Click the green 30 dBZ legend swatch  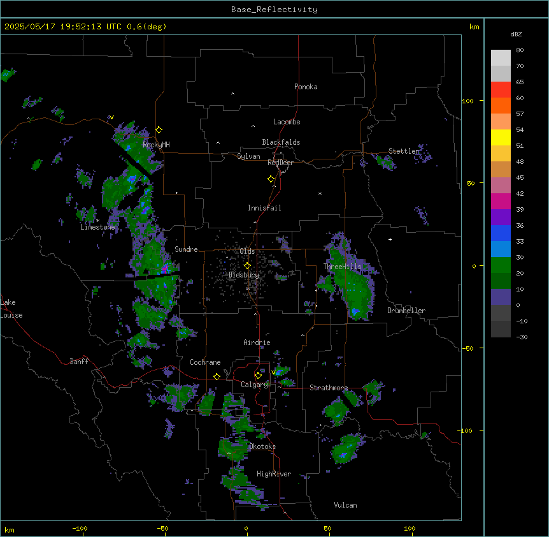(x=501, y=265)
